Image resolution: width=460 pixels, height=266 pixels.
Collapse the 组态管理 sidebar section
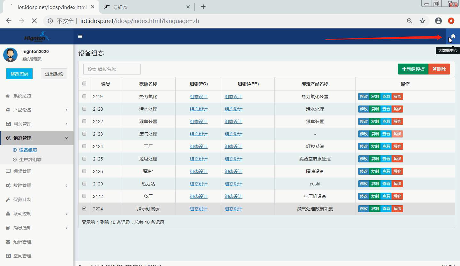pos(37,138)
